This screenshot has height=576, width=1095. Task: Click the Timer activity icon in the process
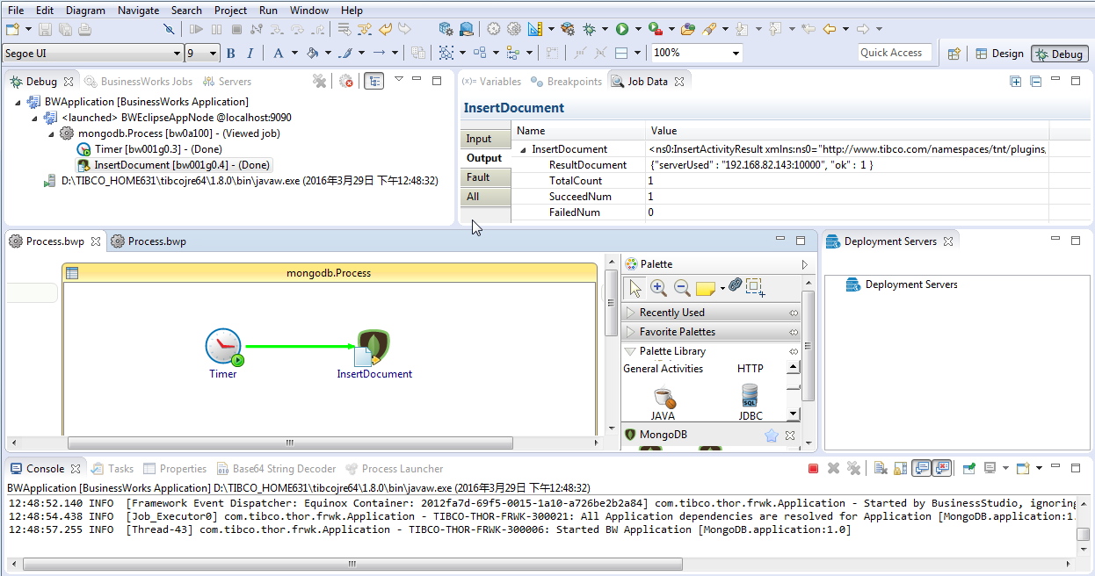pyautogui.click(x=223, y=347)
